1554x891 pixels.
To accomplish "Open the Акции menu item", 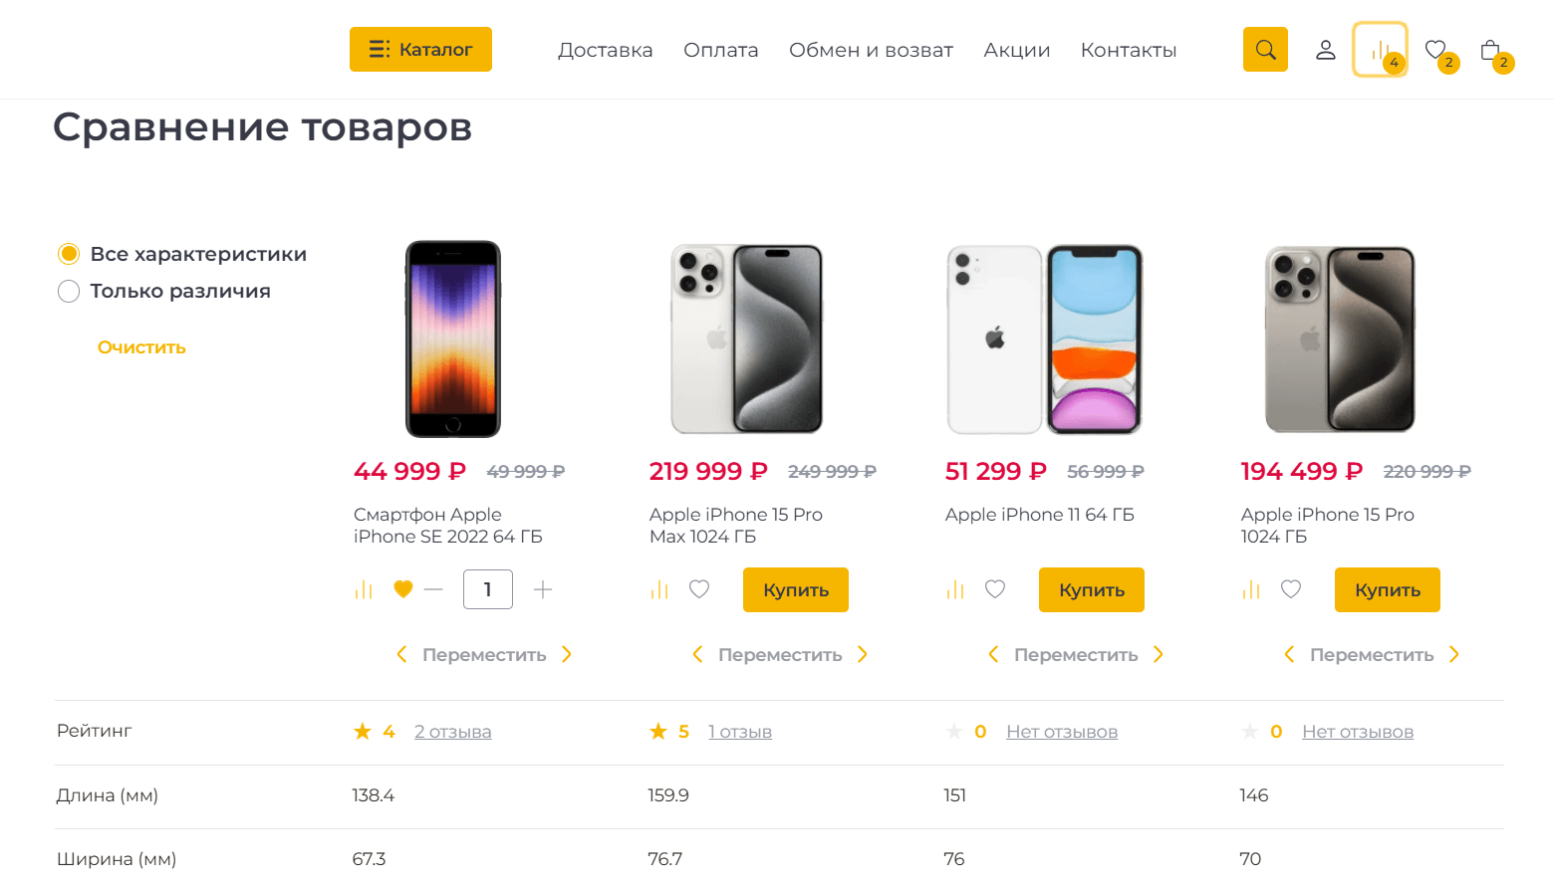I will 1016,50.
